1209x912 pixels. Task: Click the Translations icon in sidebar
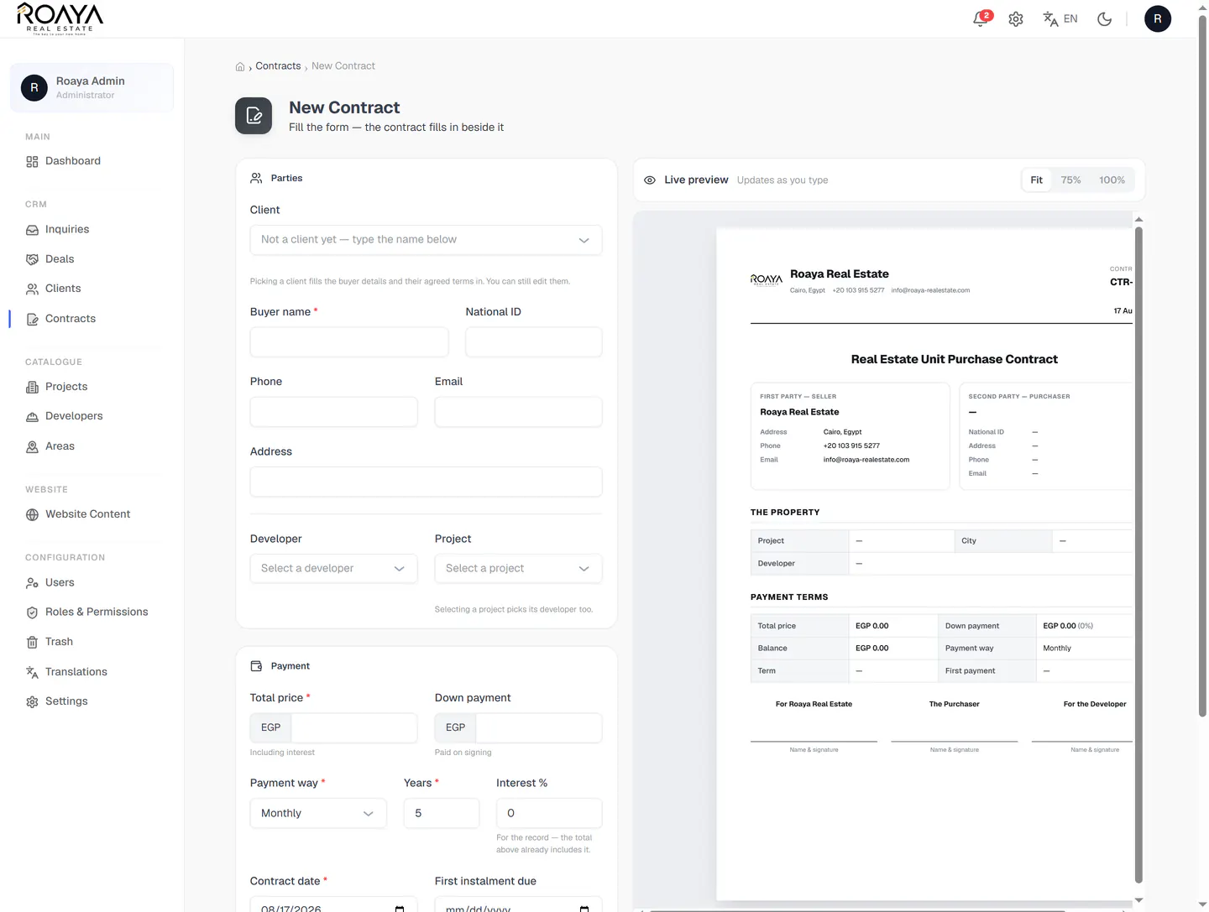pyautogui.click(x=32, y=672)
